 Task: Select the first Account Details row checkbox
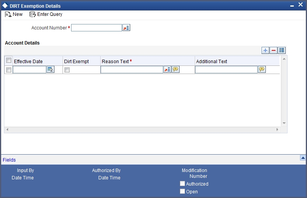point(9,70)
